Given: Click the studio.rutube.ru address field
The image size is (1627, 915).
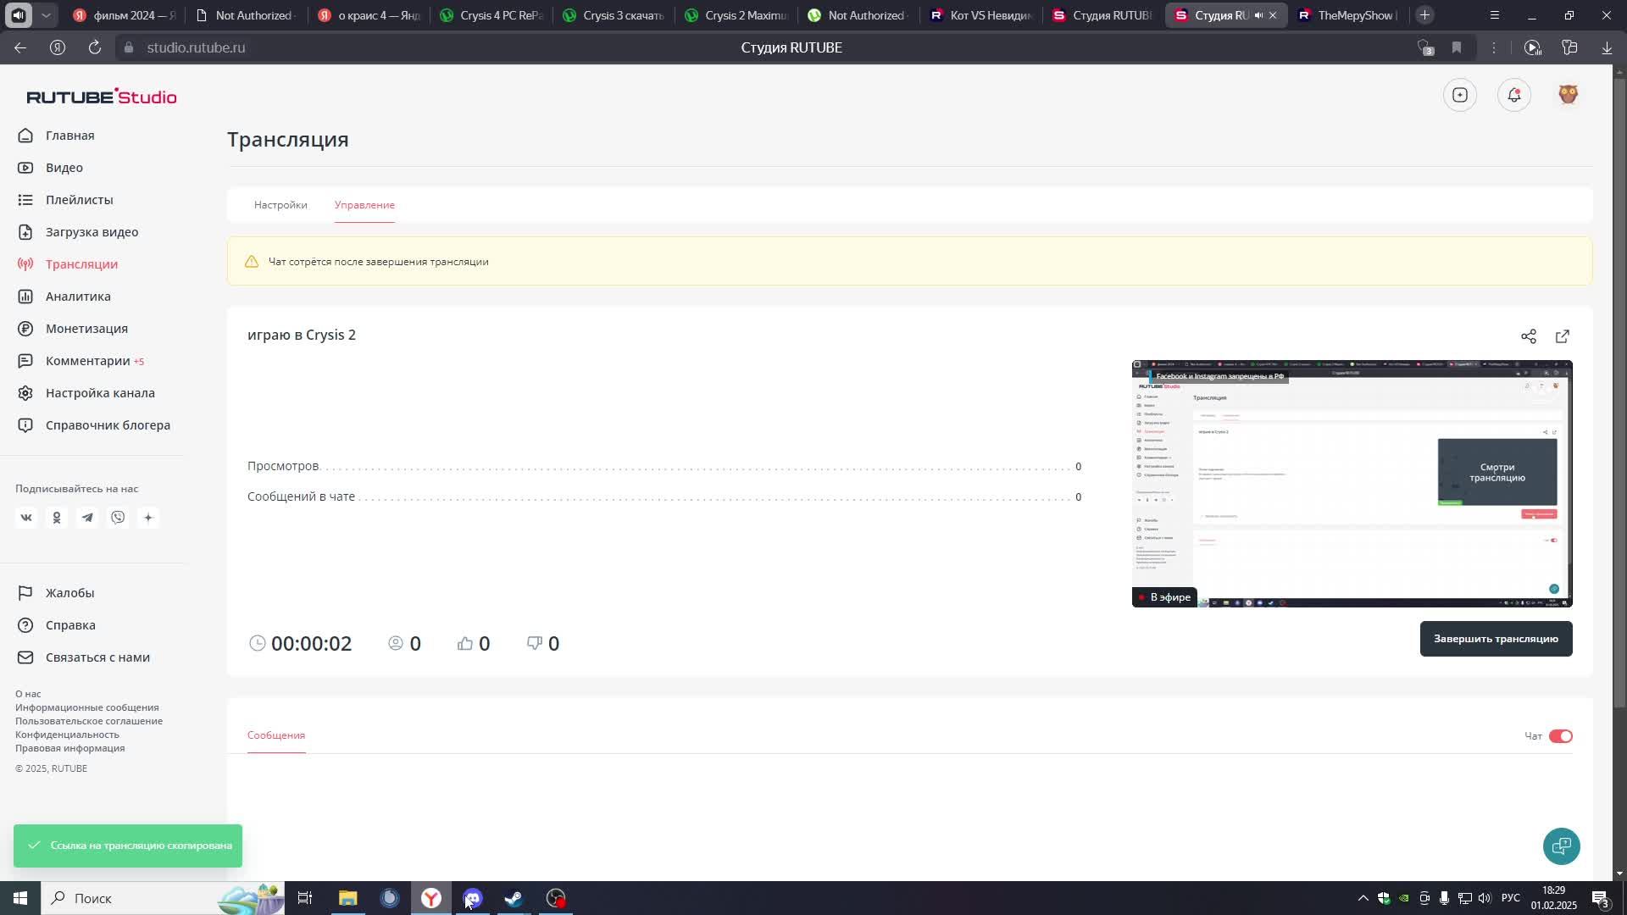Looking at the screenshot, I should coord(196,47).
